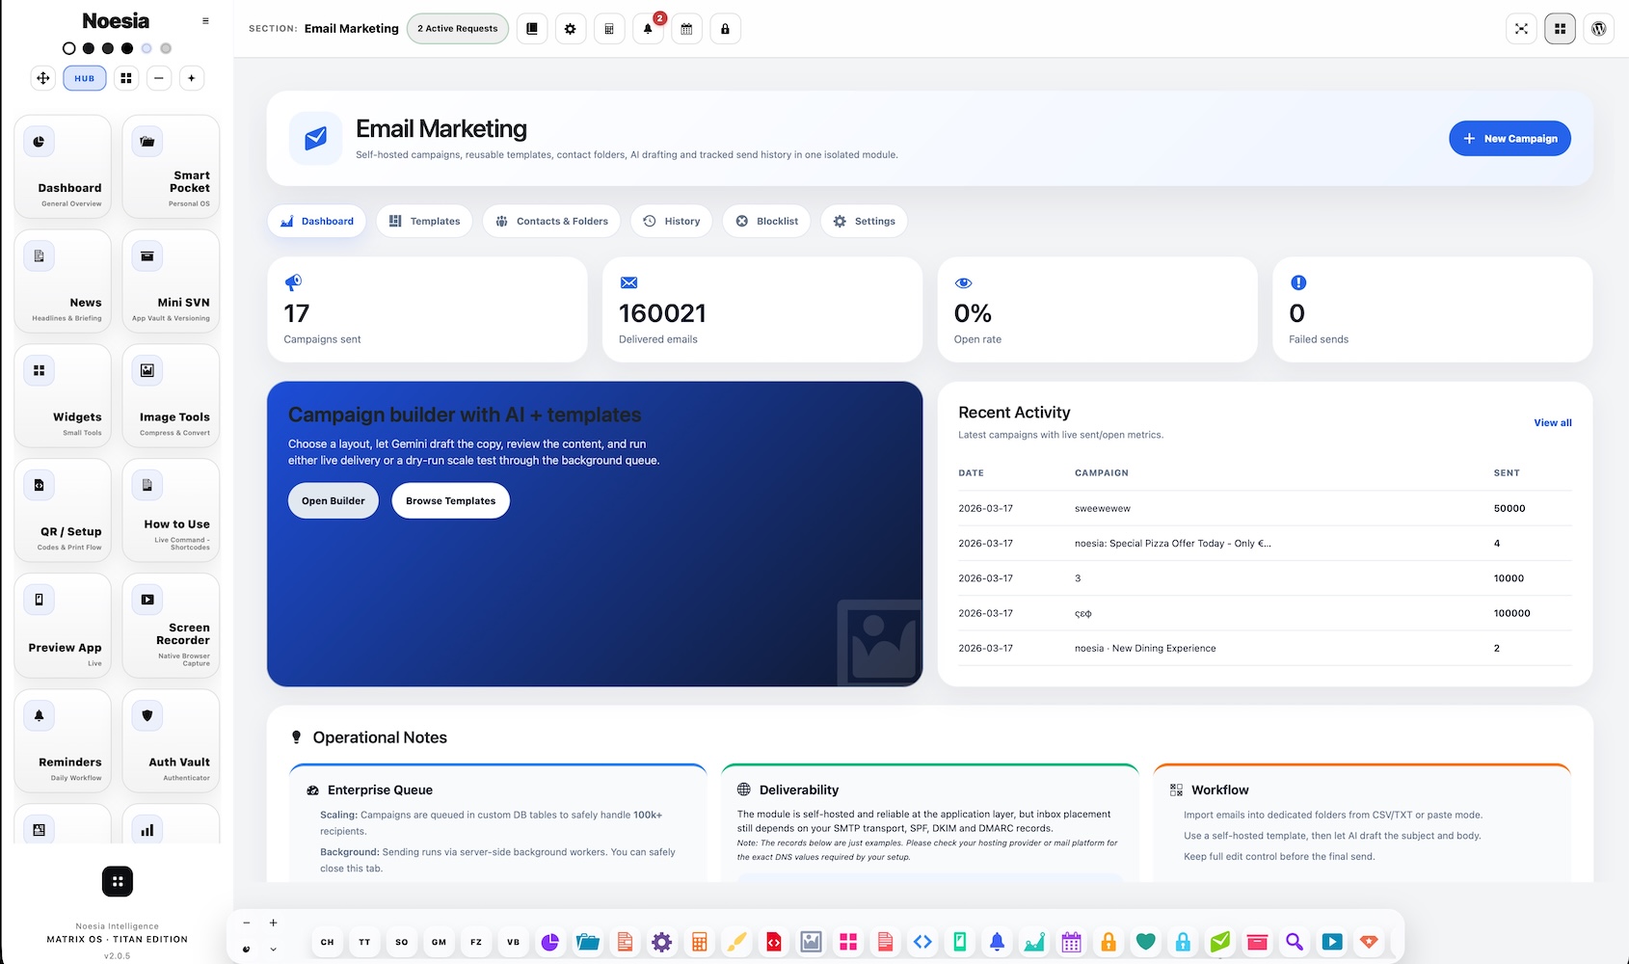
Task: Expand sidebar tiles with the plus button
Action: (192, 78)
